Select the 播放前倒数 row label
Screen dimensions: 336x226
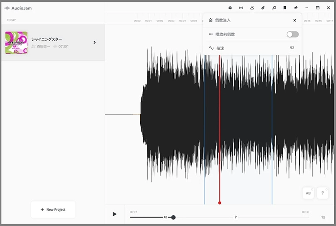[x=225, y=34]
